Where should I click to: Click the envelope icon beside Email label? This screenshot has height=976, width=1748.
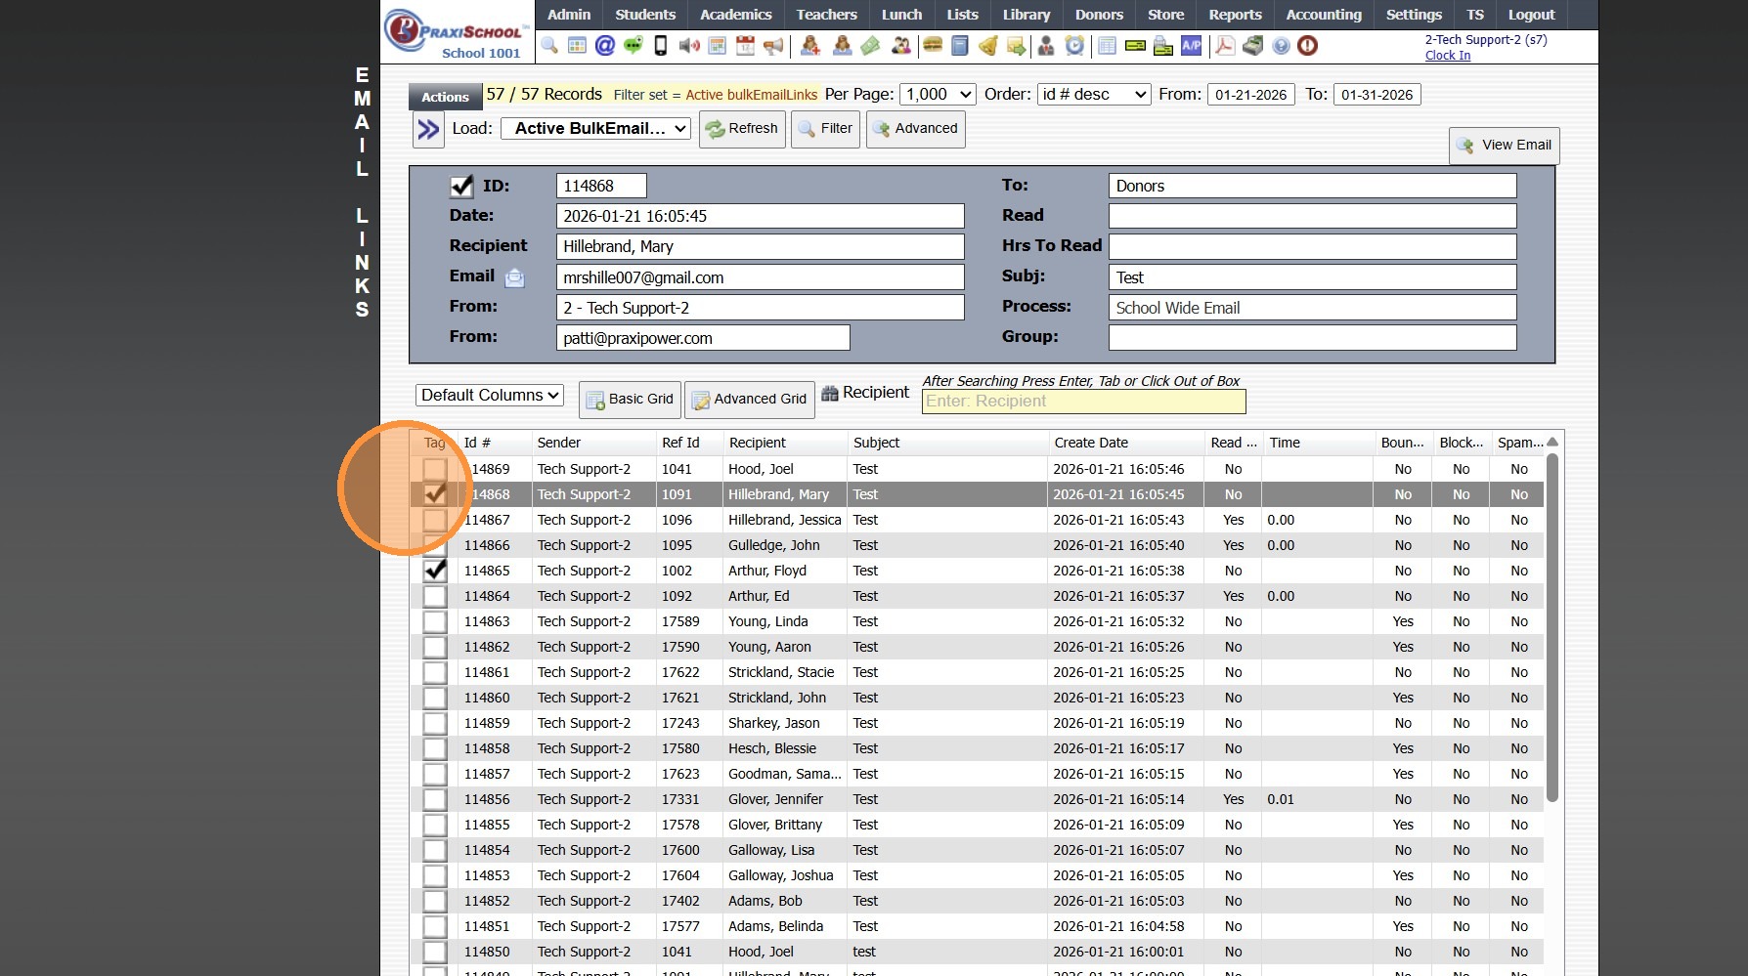(x=514, y=278)
